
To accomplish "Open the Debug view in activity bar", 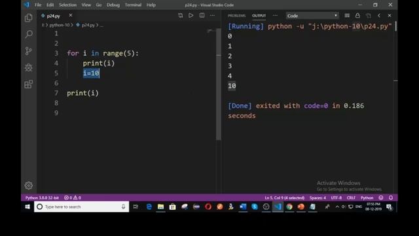I will click(29, 68).
